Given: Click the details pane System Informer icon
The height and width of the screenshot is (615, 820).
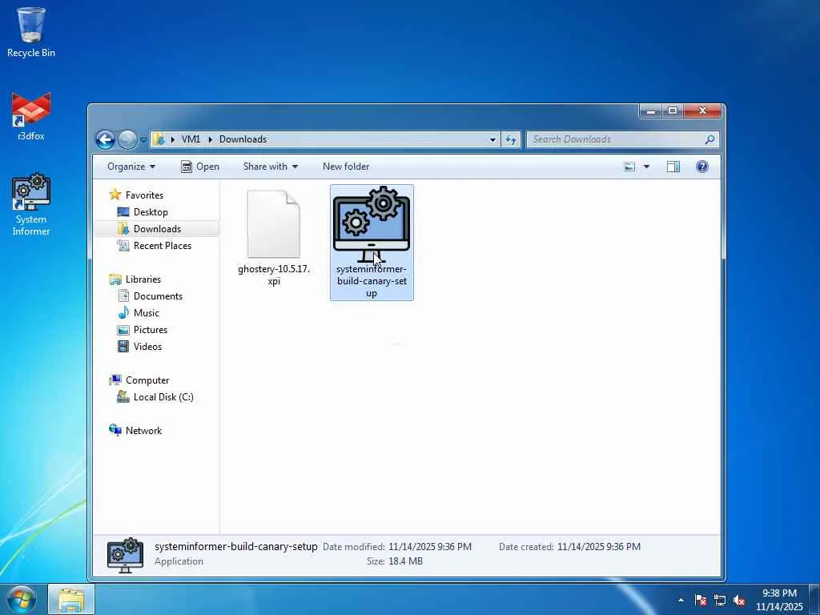Looking at the screenshot, I should [x=125, y=555].
